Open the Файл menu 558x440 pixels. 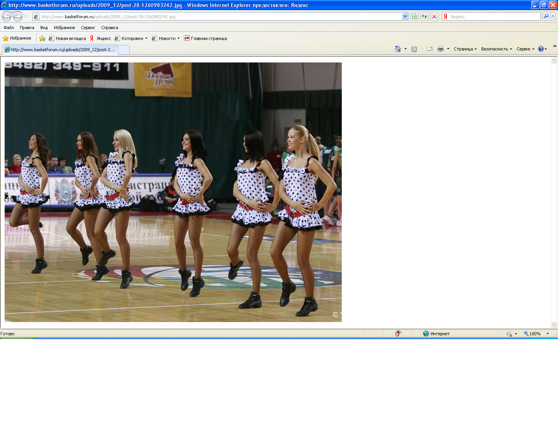tap(9, 28)
